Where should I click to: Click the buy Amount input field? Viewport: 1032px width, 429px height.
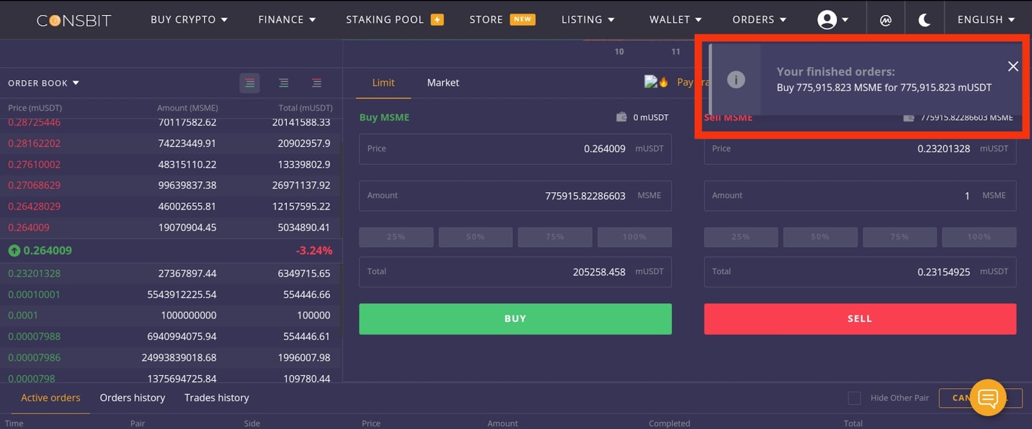coord(515,195)
